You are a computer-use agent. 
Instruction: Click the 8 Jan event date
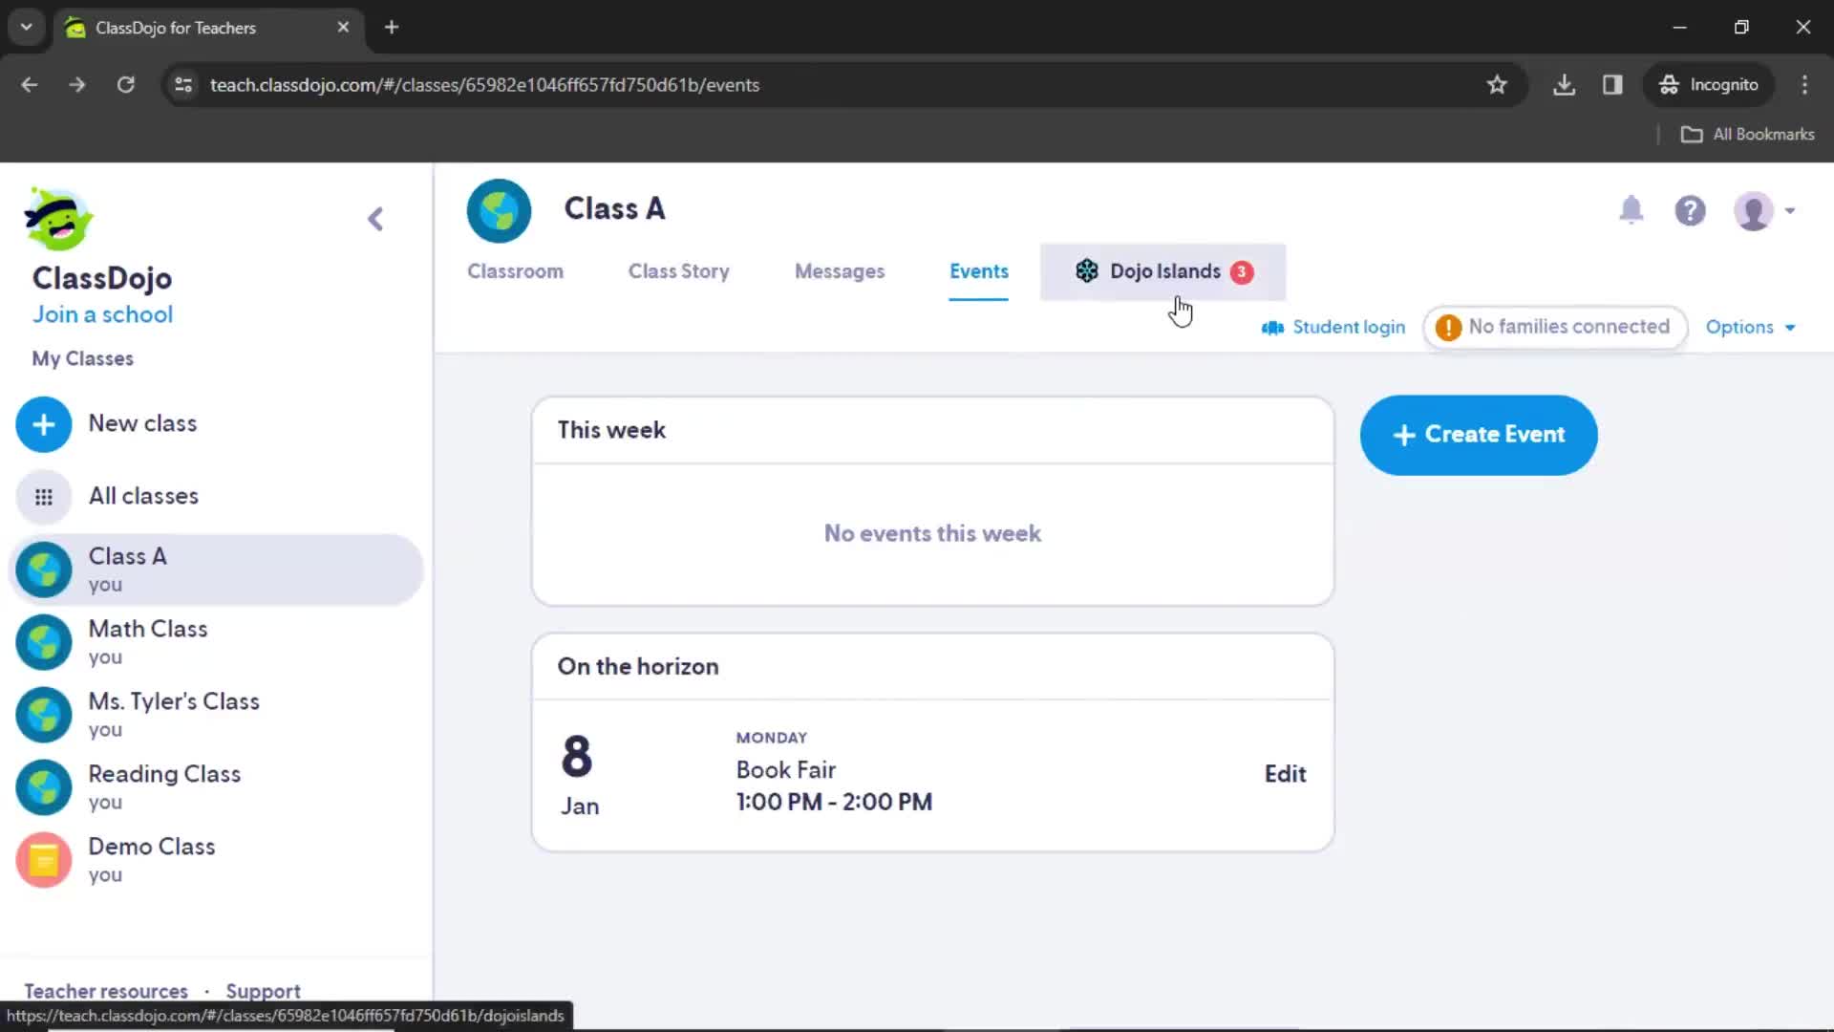point(579,774)
